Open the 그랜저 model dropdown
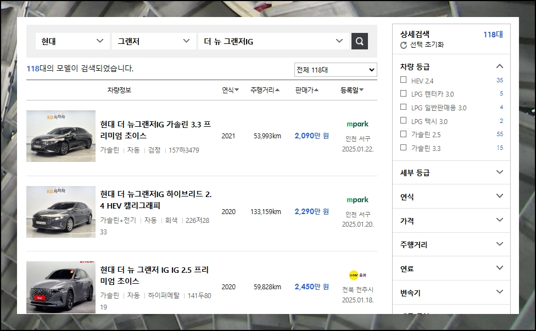The image size is (536, 331). click(154, 41)
